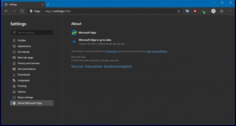Open the profile avatar menu
Screen dimensions: 236x126
pyautogui.click(x=213, y=11)
